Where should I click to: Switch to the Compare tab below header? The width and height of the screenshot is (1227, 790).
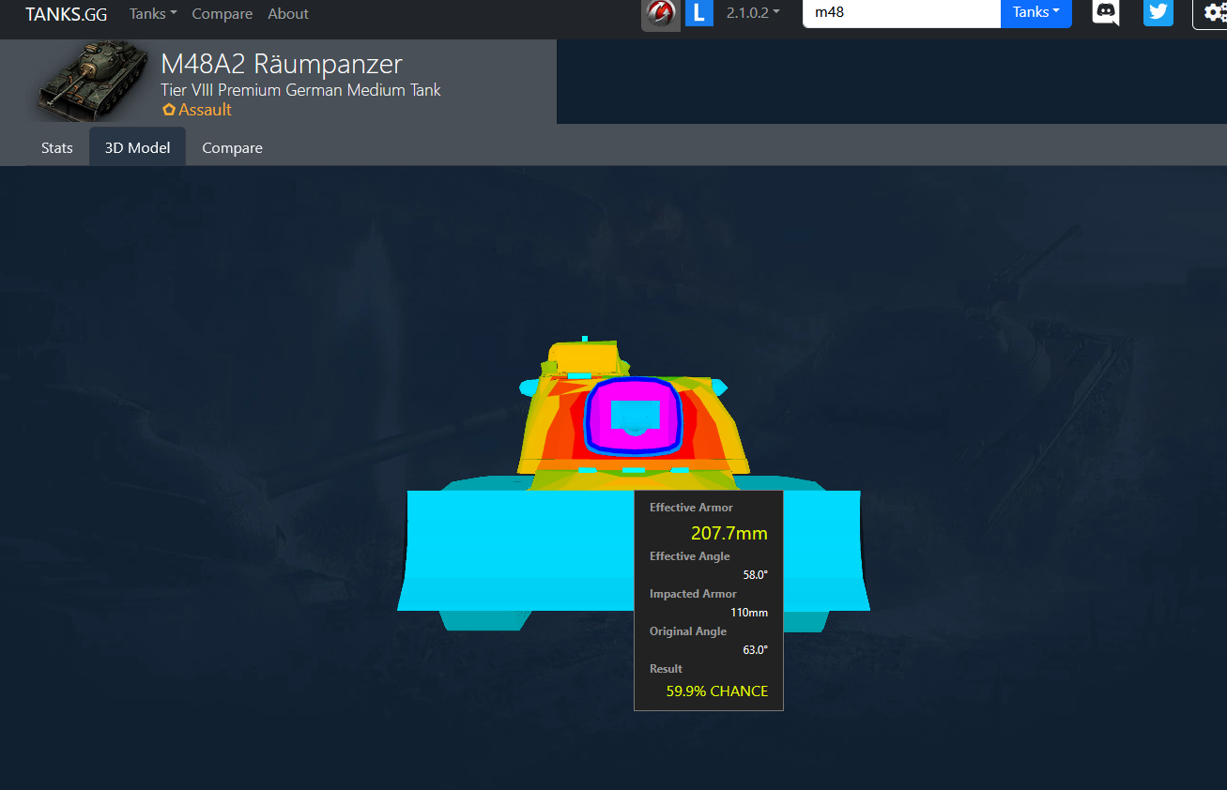click(232, 147)
